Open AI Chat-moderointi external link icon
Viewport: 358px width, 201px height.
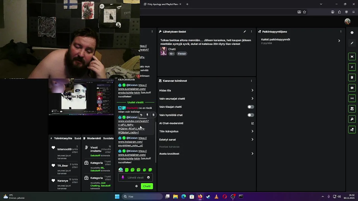[x=252, y=123]
